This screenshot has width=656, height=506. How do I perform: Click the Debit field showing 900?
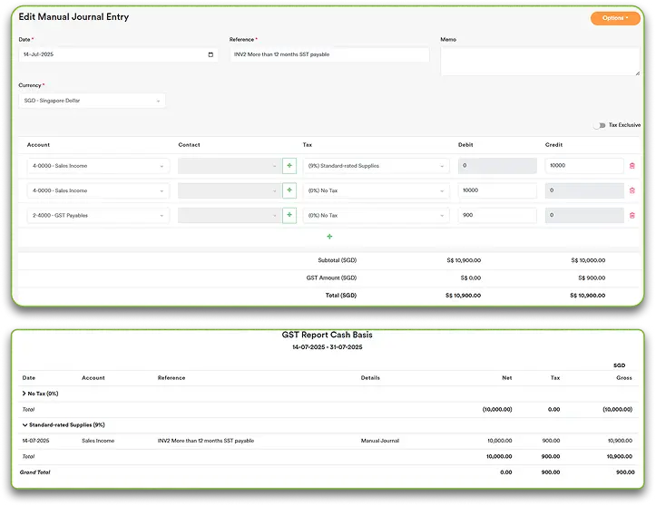496,215
